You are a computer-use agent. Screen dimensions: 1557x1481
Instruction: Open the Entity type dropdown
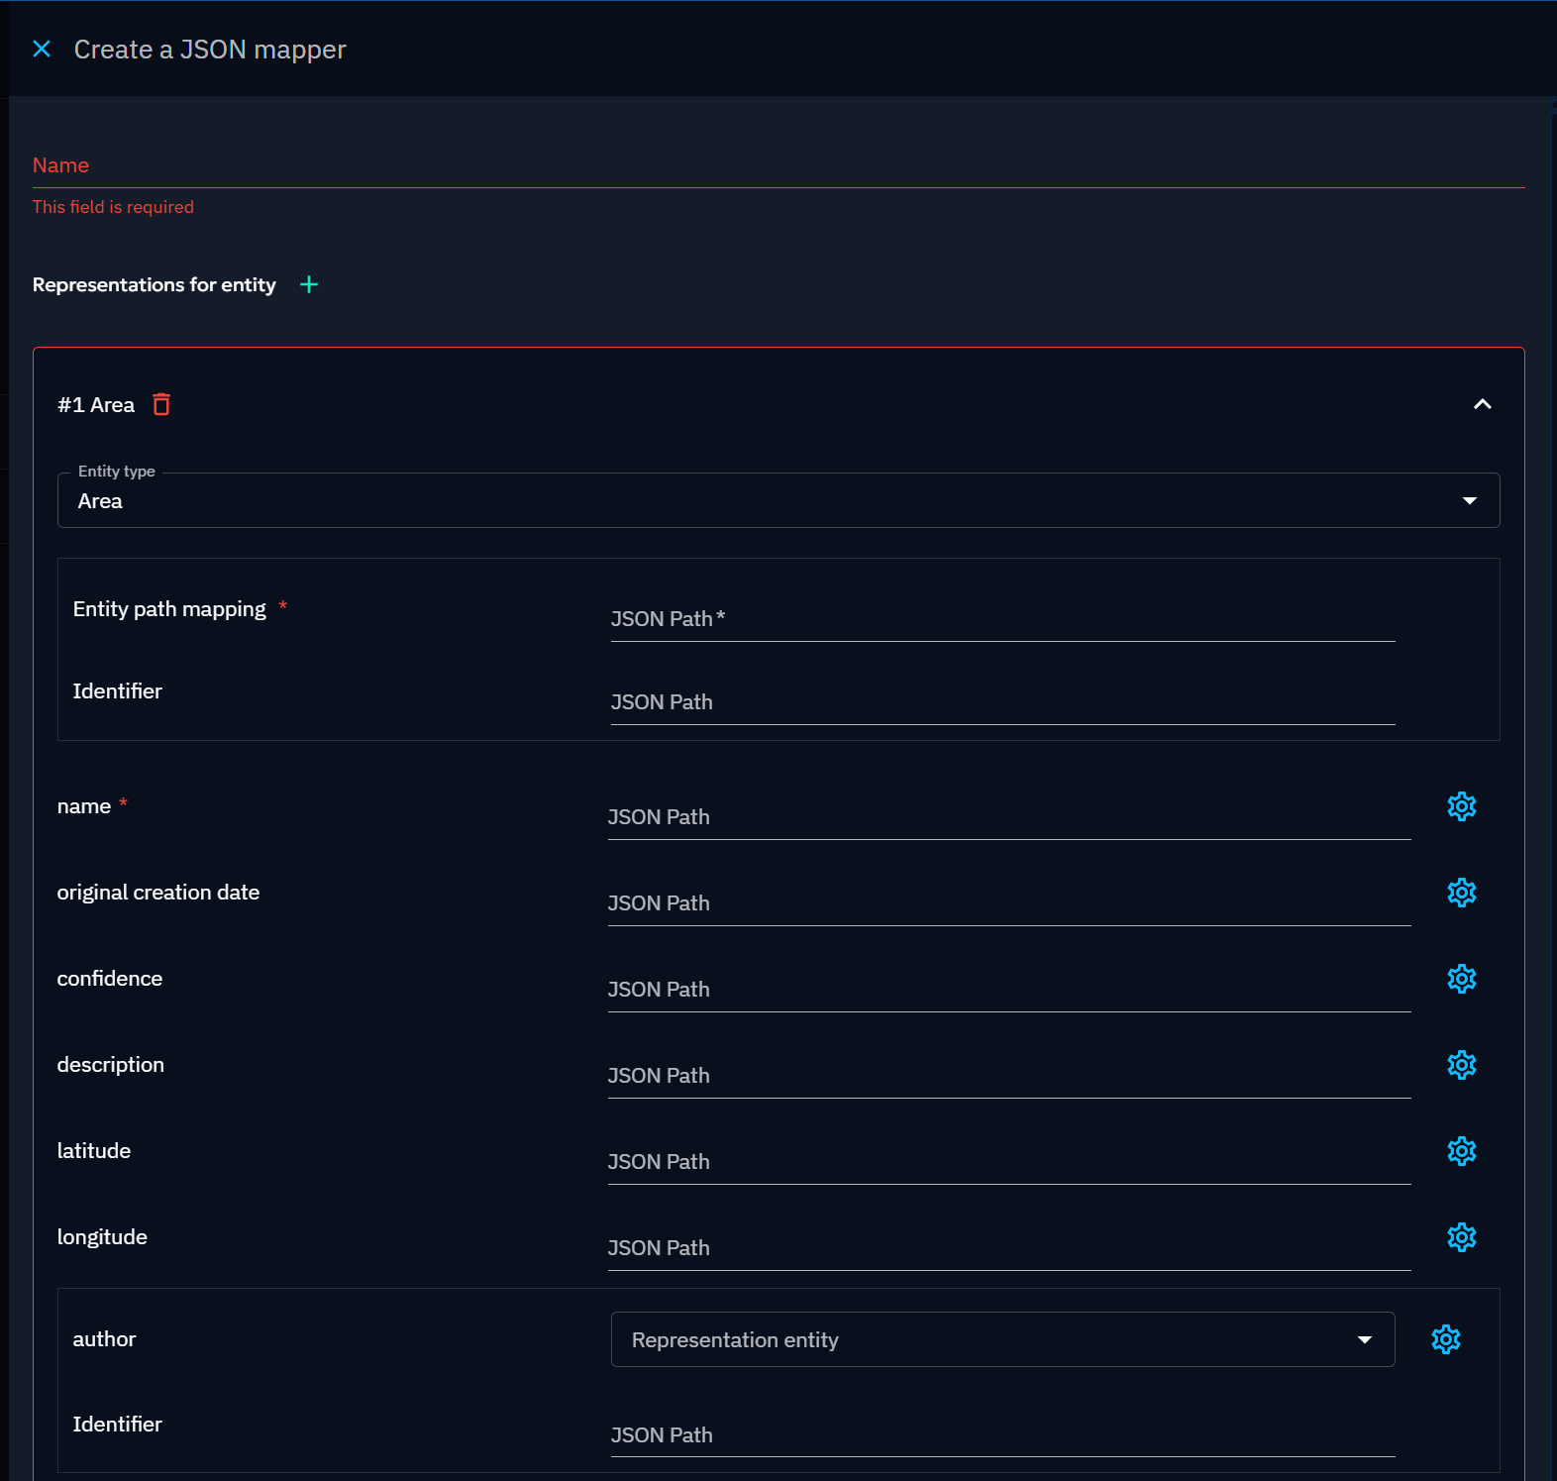click(778, 501)
